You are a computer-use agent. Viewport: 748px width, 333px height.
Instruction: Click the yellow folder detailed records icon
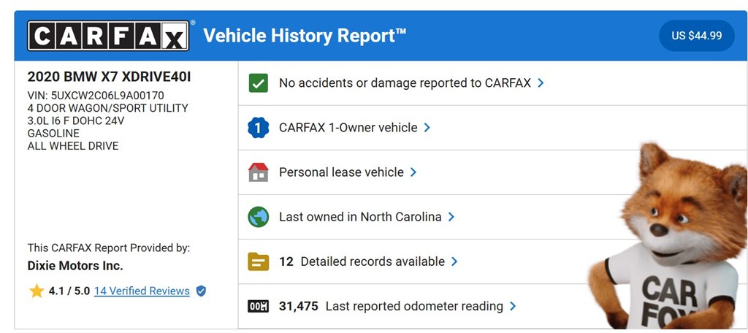coord(258,261)
